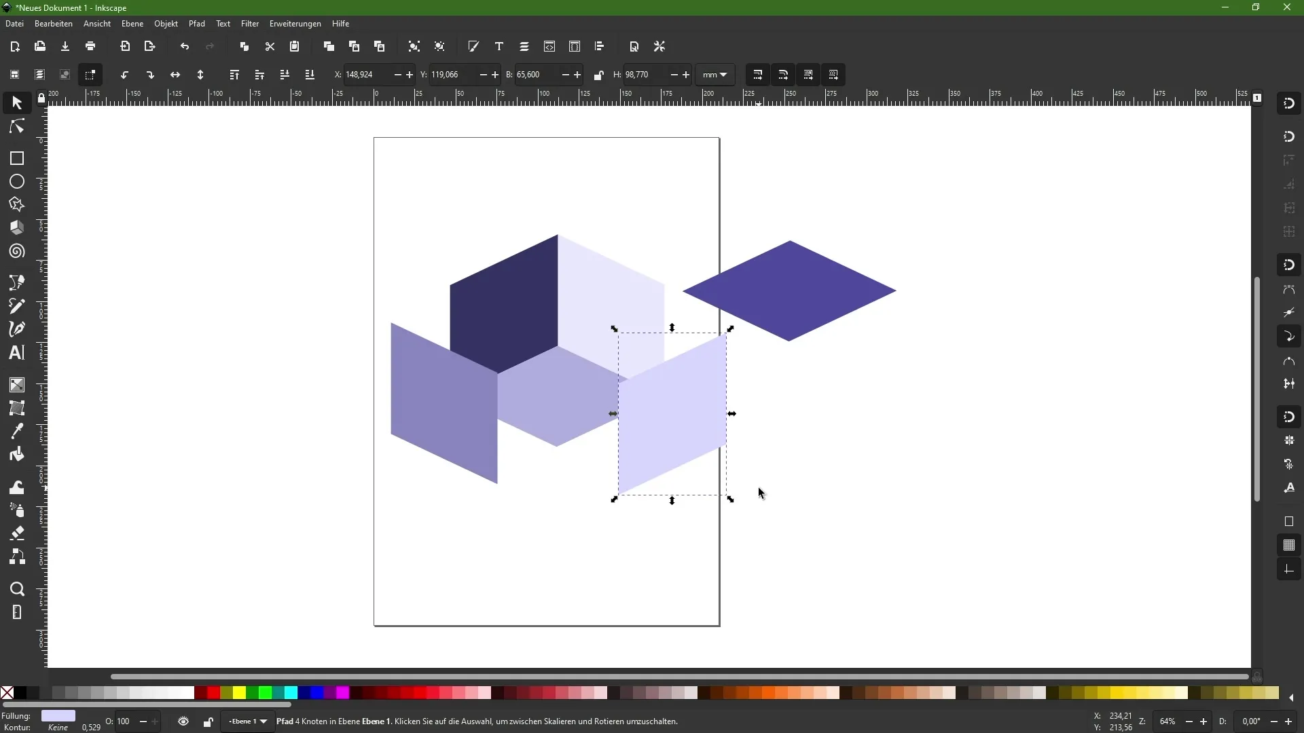Open the Pfad menu
Screen dimensions: 1304x733
(x=197, y=24)
